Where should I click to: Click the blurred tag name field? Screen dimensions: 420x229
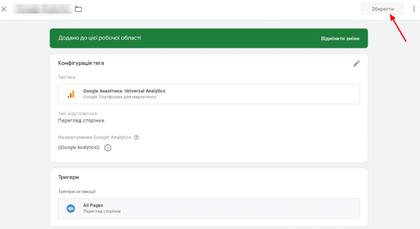(42, 9)
